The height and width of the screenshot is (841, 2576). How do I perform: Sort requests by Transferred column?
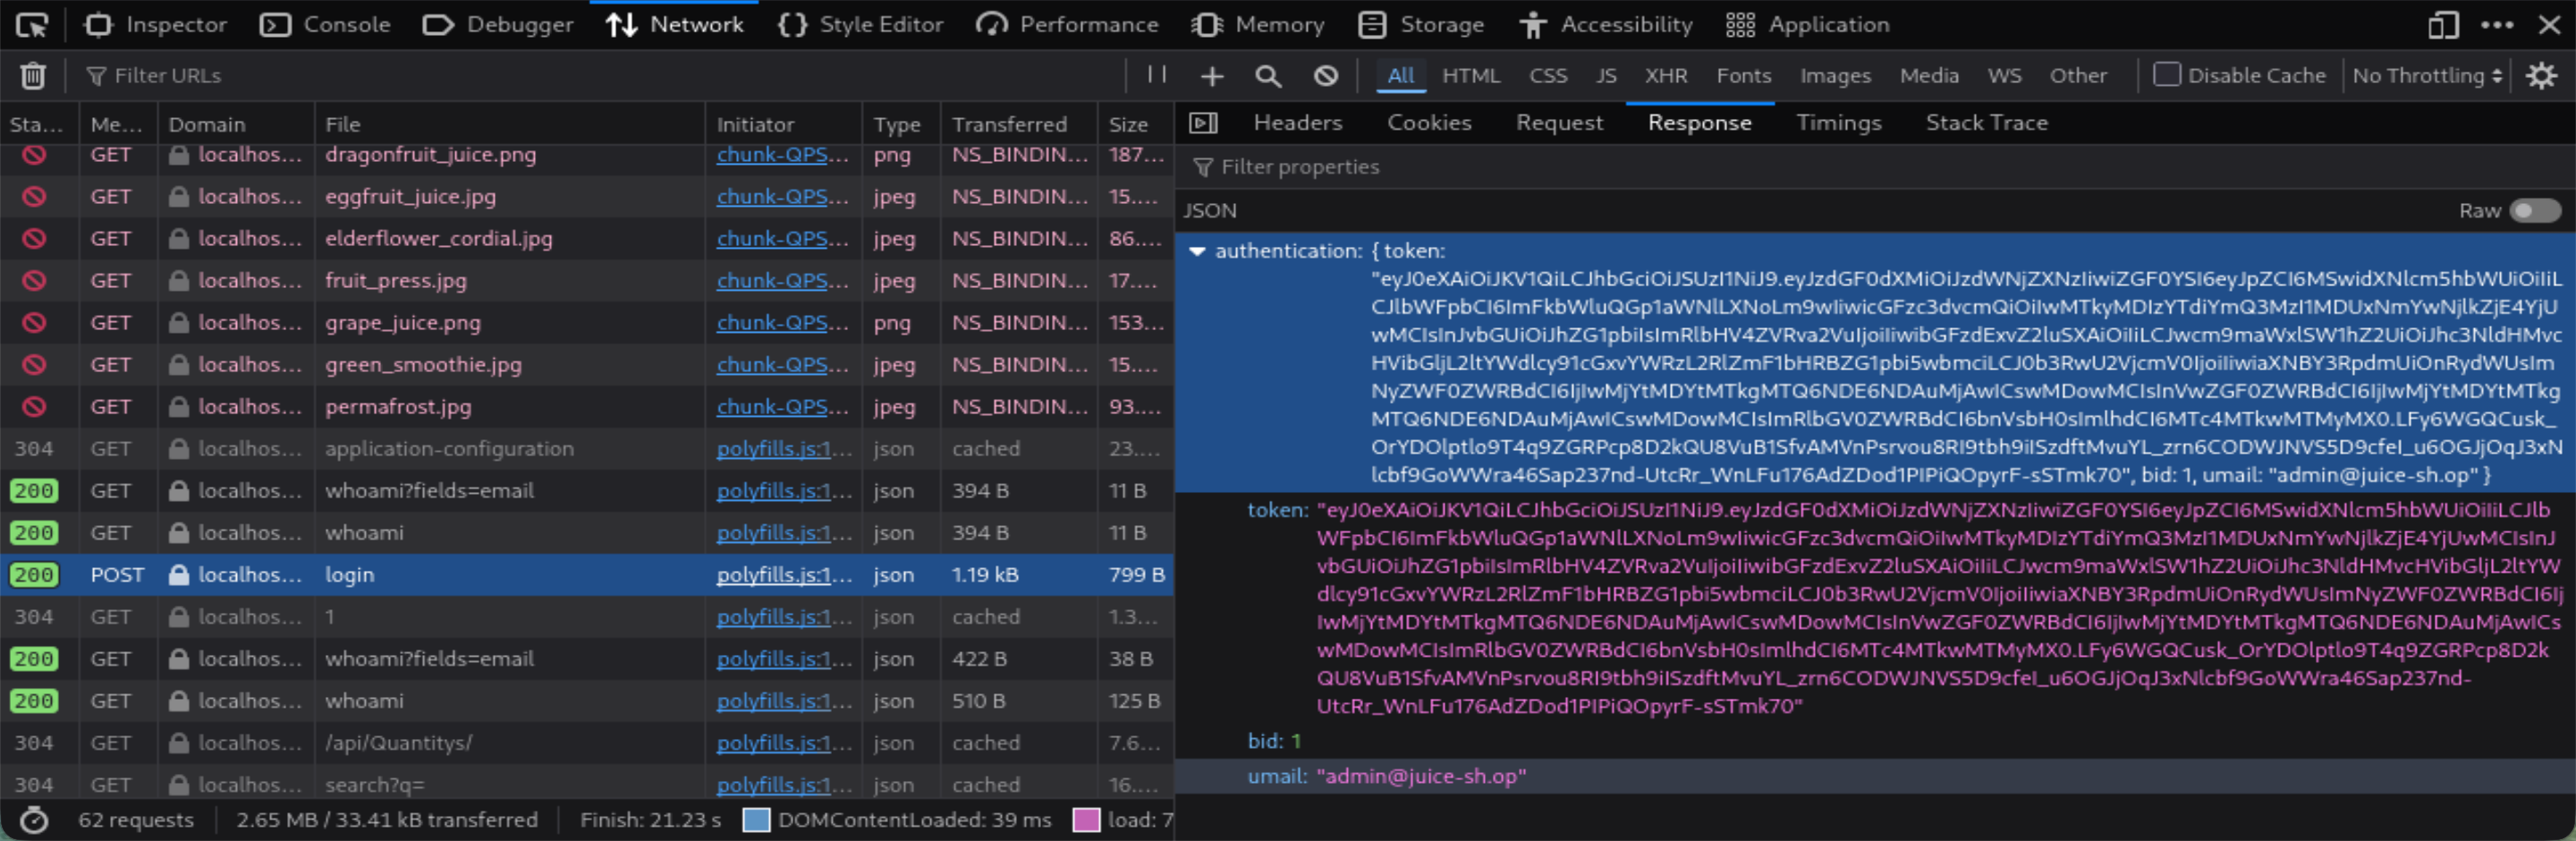pos(1019,125)
